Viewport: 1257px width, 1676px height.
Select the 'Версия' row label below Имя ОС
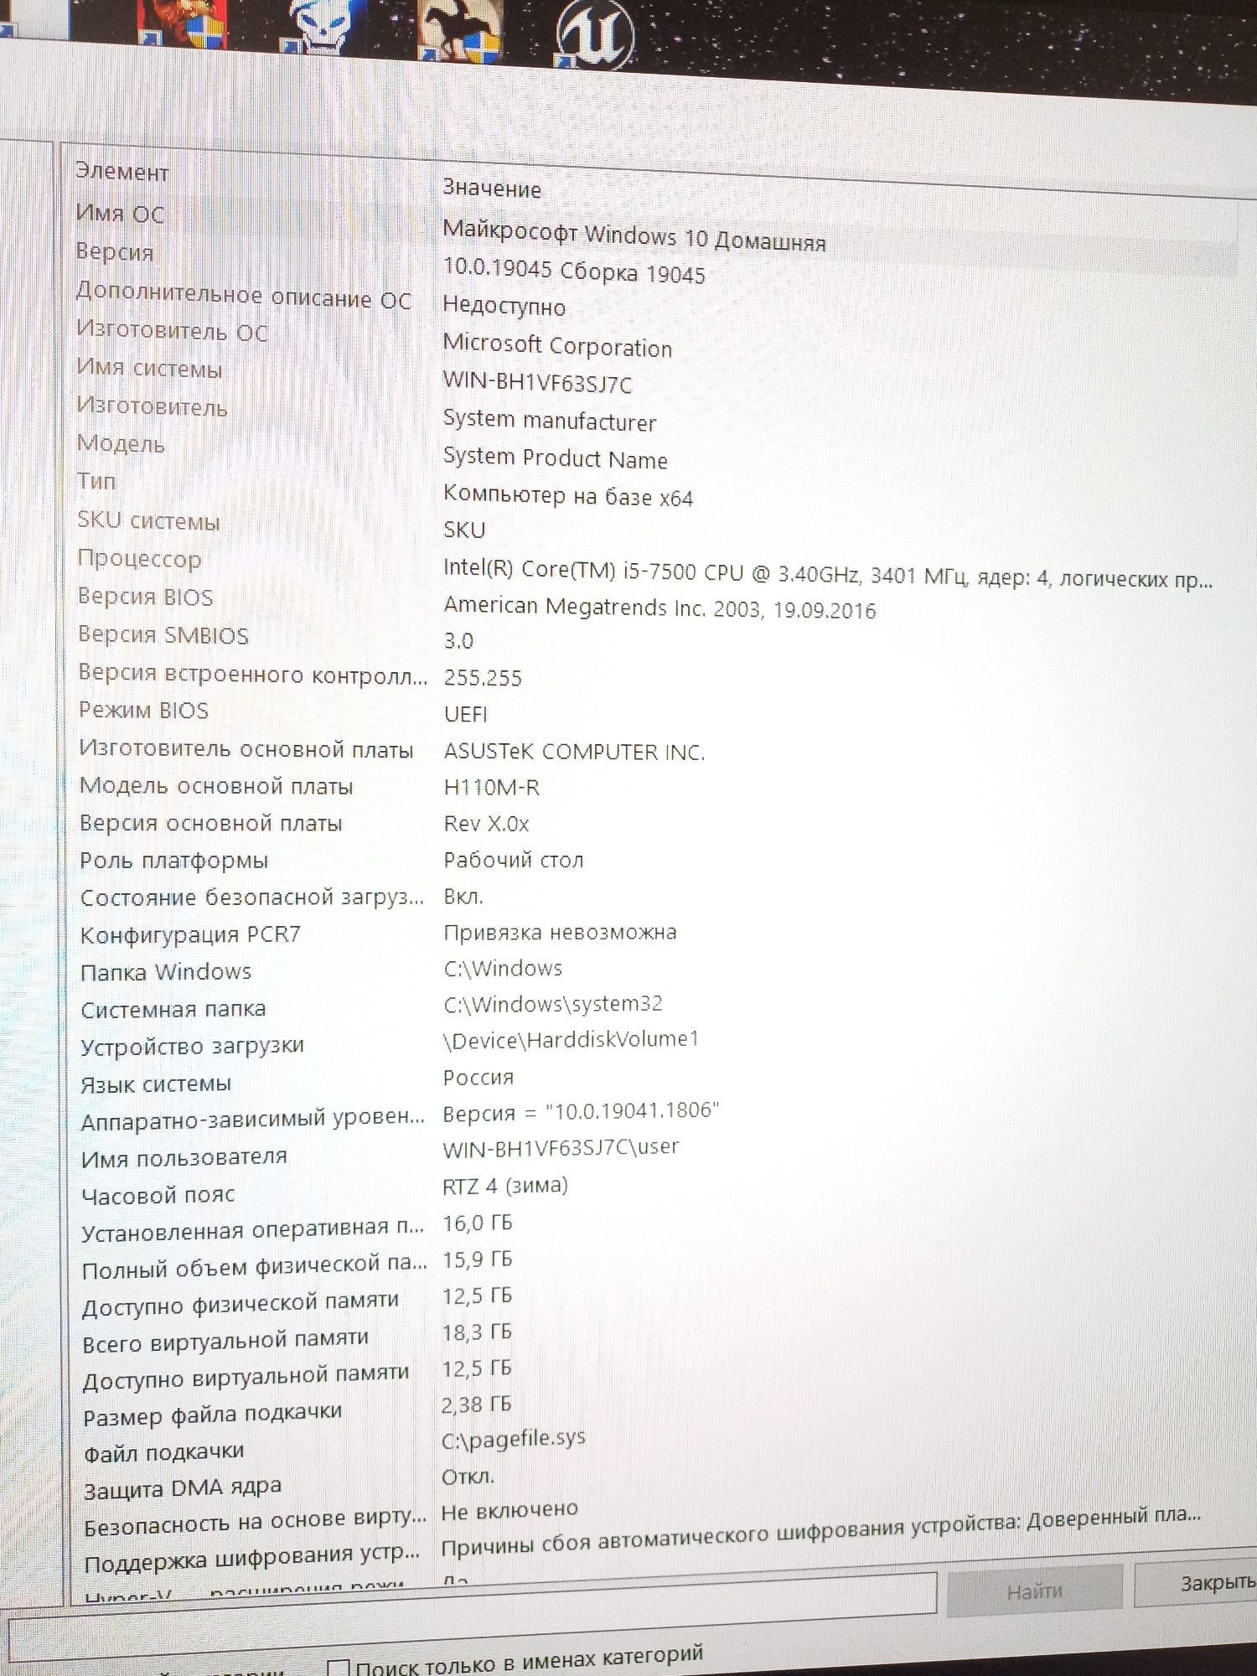point(115,251)
